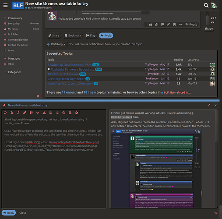Click the sidebar keyboard shortcuts icon
Screen dimensions: 222x219
point(38,96)
